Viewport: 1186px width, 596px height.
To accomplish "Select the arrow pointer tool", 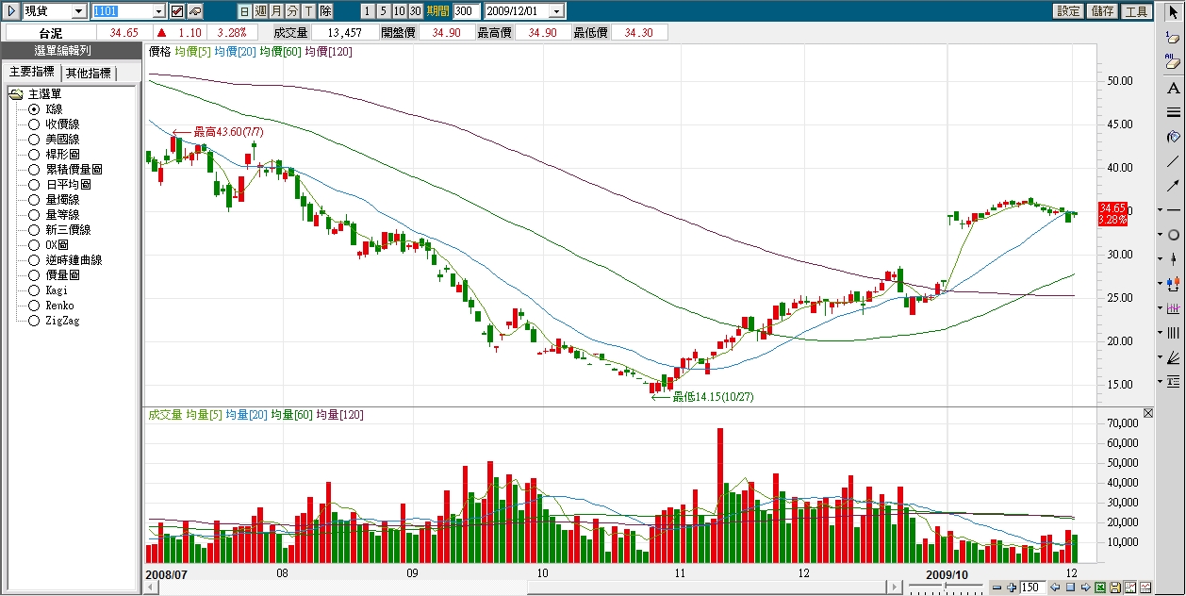I will coord(1173,11).
